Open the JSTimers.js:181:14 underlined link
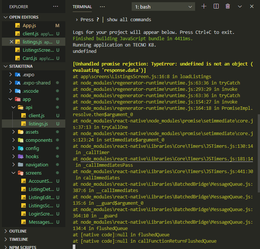The width and height of the screenshot is (260, 249). 167,159
